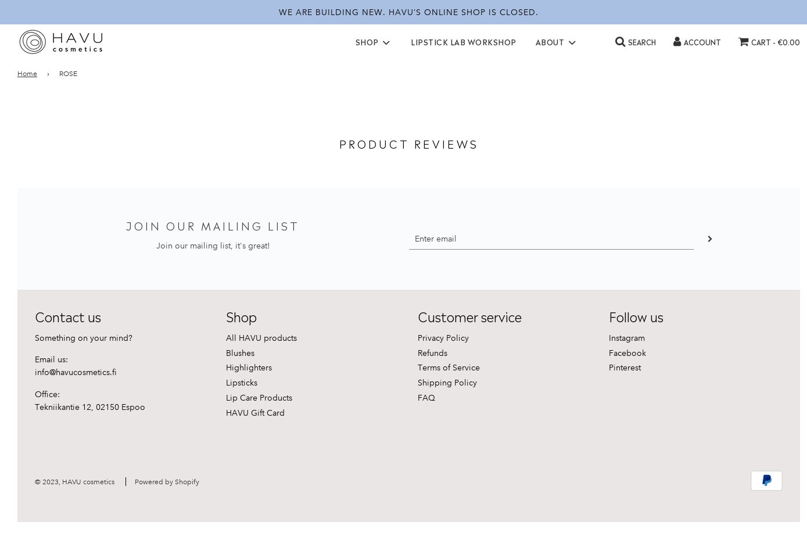The height and width of the screenshot is (551, 807).
Task: Click the HAVU cosmetics logo
Action: tap(61, 42)
